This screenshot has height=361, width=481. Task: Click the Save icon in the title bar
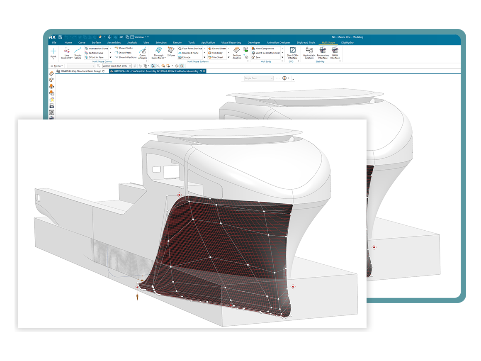click(x=61, y=37)
